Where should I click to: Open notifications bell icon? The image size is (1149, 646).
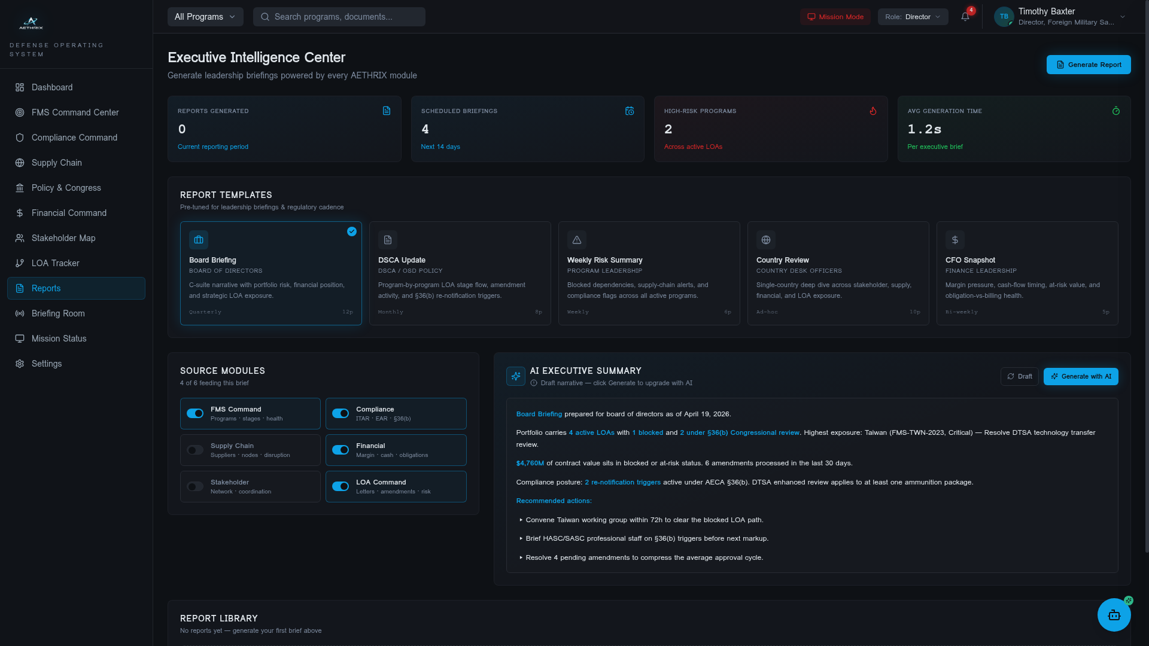pyautogui.click(x=965, y=17)
